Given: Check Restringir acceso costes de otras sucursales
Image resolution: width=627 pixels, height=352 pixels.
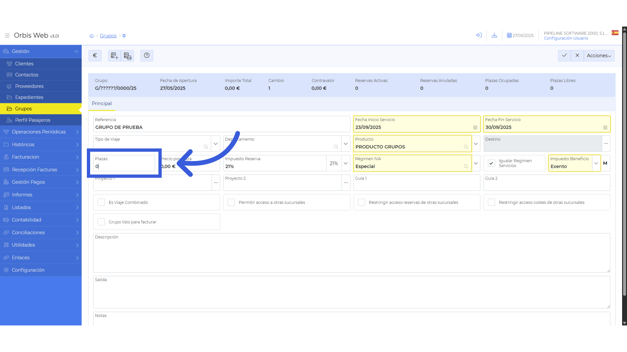Looking at the screenshot, I should (491, 202).
